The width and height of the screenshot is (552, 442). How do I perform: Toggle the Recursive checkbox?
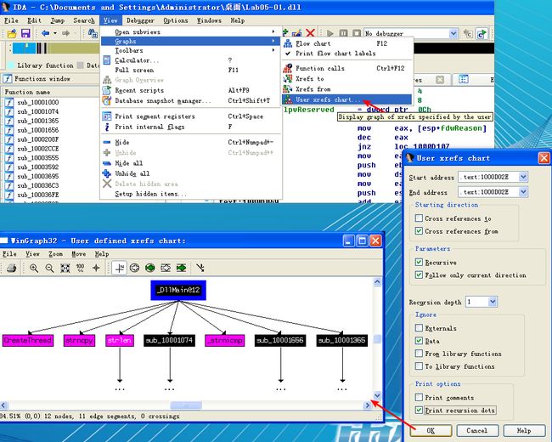coord(419,263)
